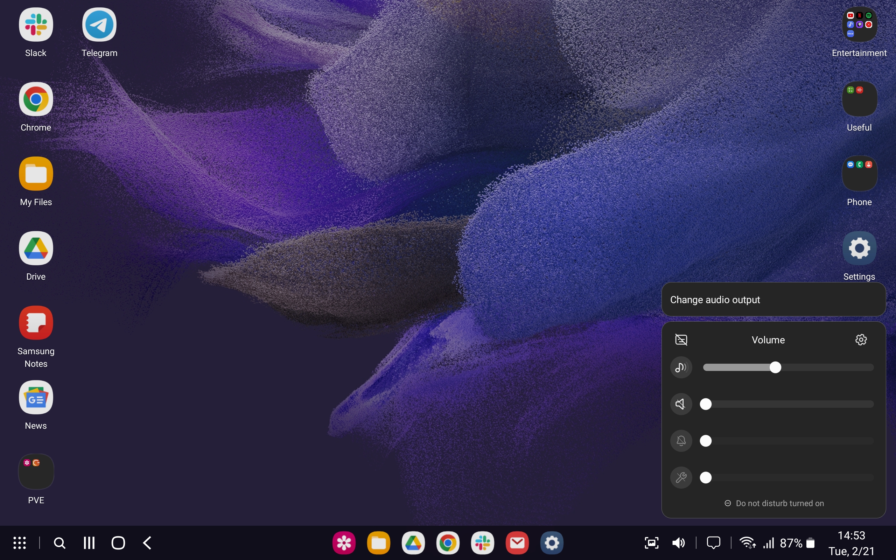
Task: Expand the Entertainment folder
Action: click(859, 25)
